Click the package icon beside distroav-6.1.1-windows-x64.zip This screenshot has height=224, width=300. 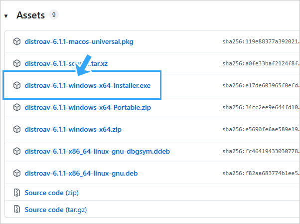pyautogui.click(x=17, y=129)
